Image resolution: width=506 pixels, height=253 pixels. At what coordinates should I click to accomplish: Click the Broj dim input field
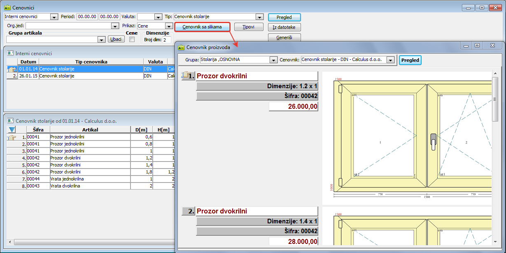[166, 40]
